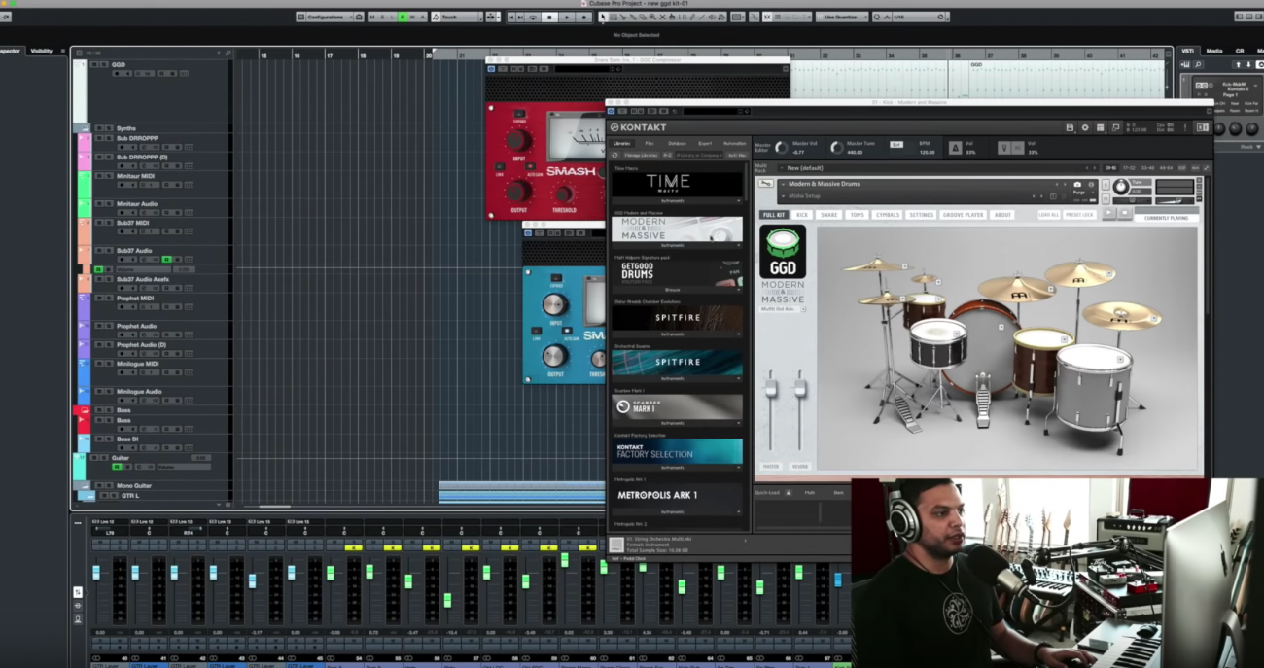Select the Factory Selection library banner
Screen dimensions: 1264x668
678,451
